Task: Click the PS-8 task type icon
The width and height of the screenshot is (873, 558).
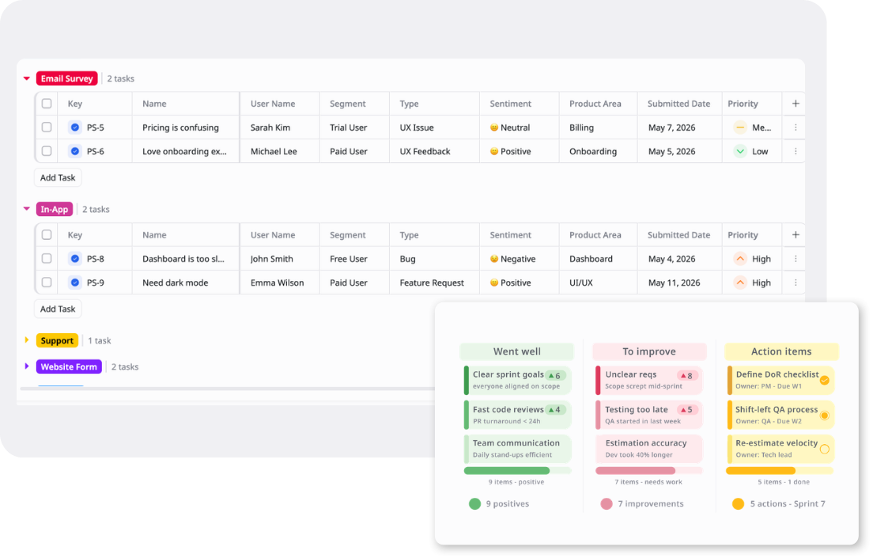Action: pyautogui.click(x=74, y=259)
